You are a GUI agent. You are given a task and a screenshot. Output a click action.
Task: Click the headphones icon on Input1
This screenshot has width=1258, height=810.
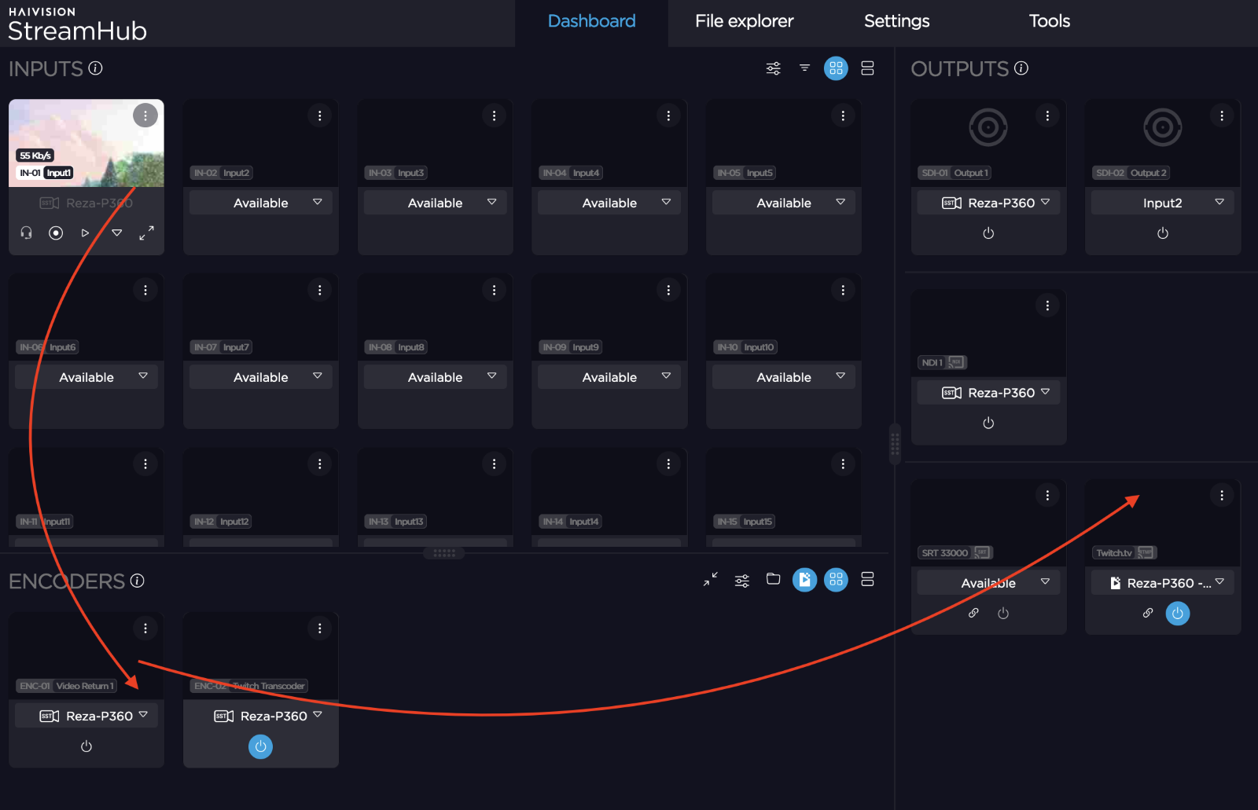pyautogui.click(x=26, y=233)
